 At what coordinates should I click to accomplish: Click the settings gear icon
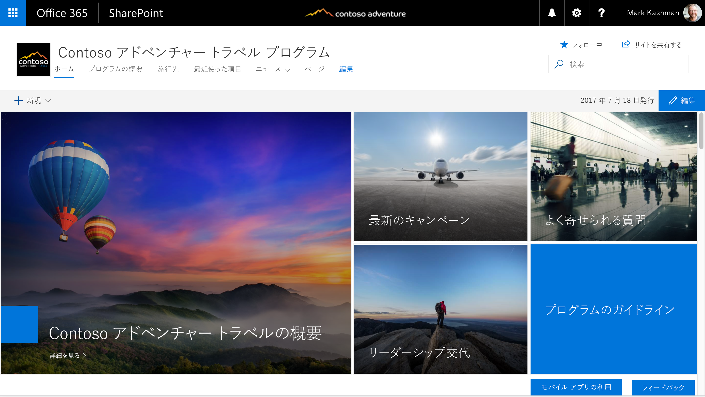[577, 13]
